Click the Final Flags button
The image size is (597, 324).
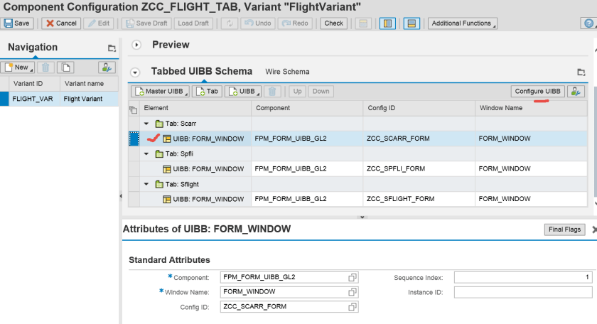coord(564,229)
